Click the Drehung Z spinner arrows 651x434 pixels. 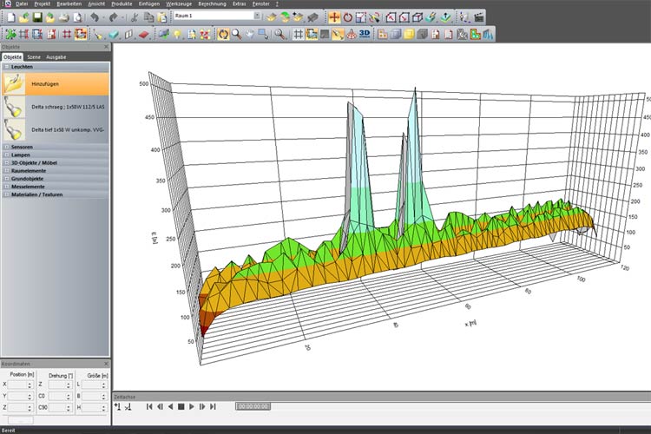coord(69,385)
